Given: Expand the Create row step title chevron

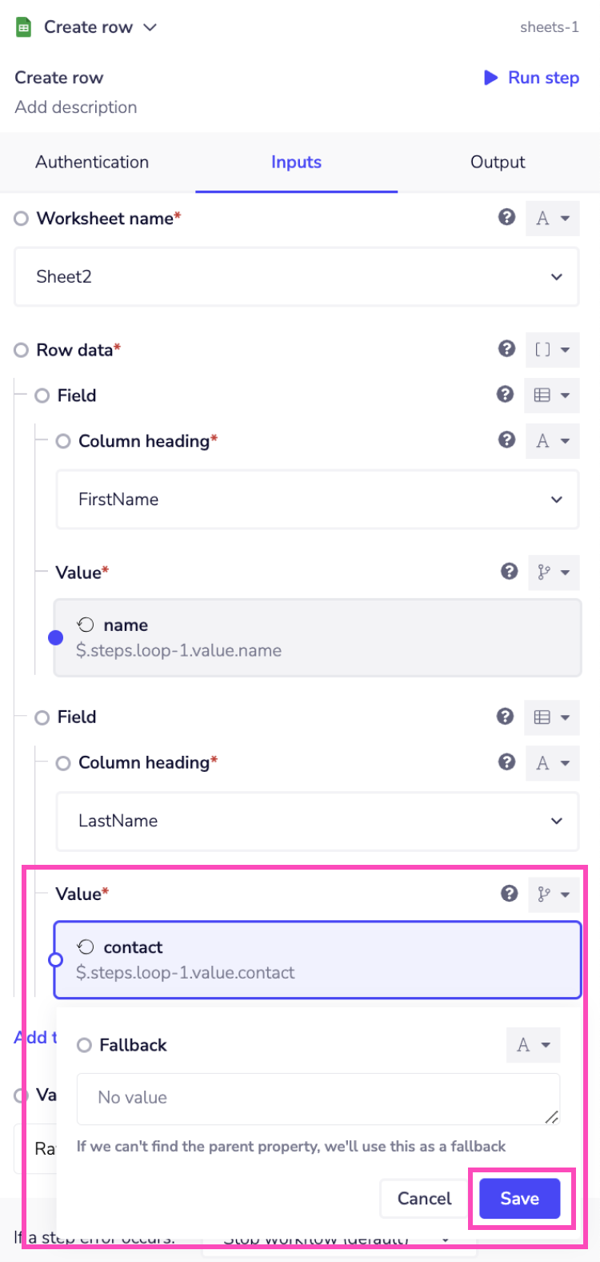Looking at the screenshot, I should coord(150,26).
